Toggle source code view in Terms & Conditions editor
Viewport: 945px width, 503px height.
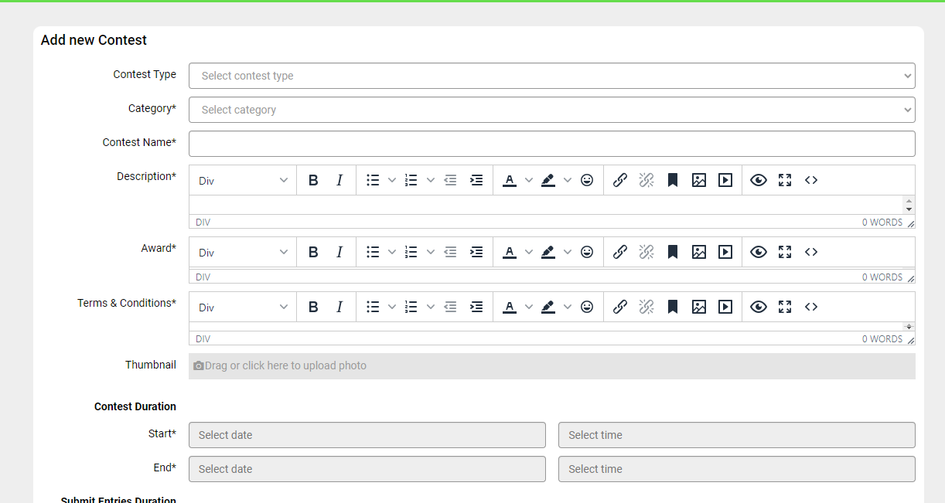[x=811, y=307]
